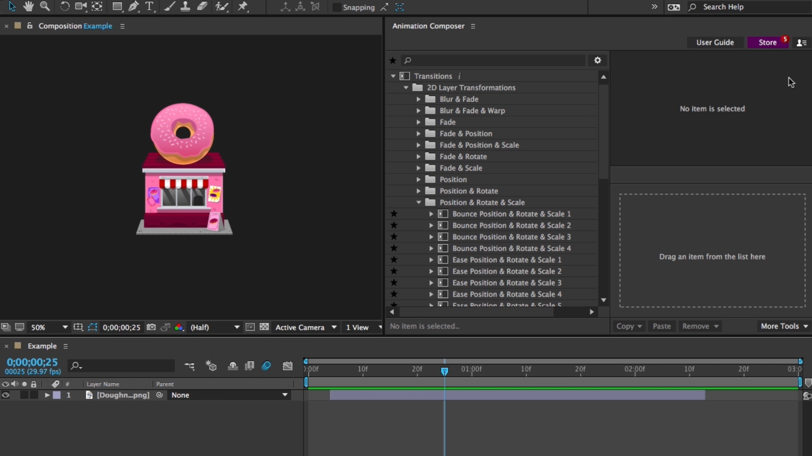Screen dimensions: 812x456
Task: Hide the Doughnut layer with its eye toggle
Action: [5, 395]
